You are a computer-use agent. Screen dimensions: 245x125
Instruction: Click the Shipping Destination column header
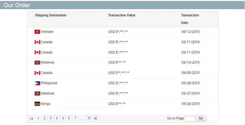(50, 15)
